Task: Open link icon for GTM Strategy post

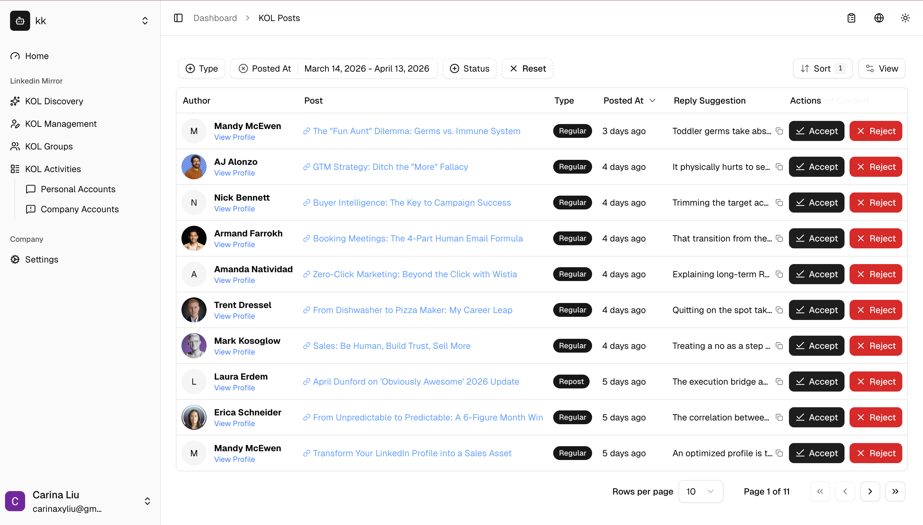Action: tap(307, 167)
